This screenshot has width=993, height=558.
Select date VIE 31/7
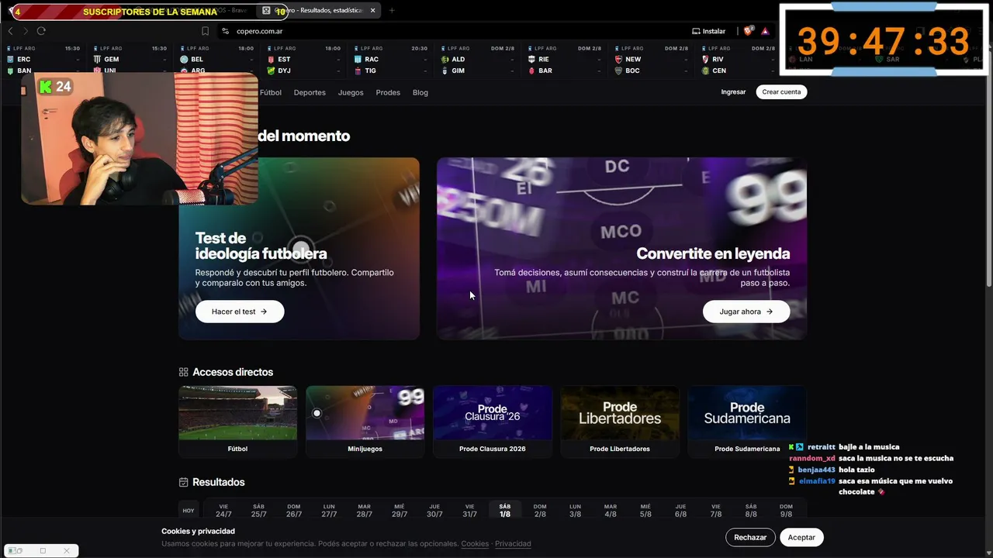(x=469, y=511)
